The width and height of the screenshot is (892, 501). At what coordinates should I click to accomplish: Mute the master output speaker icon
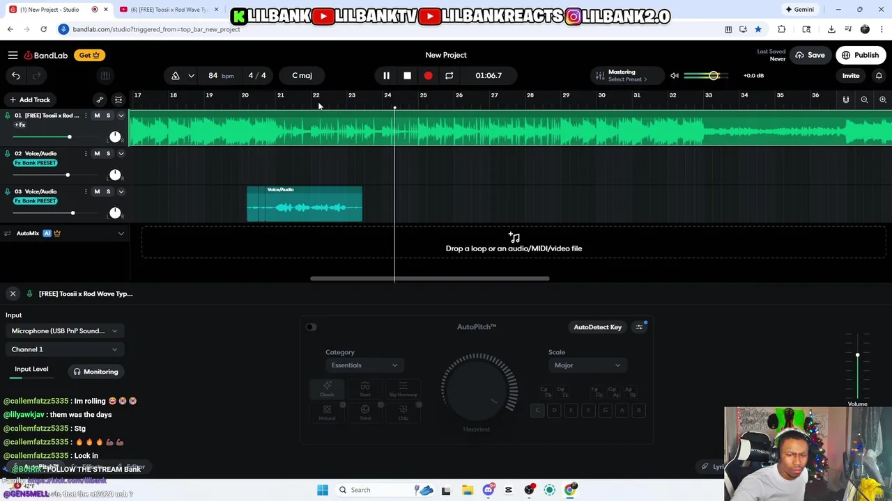coord(674,75)
